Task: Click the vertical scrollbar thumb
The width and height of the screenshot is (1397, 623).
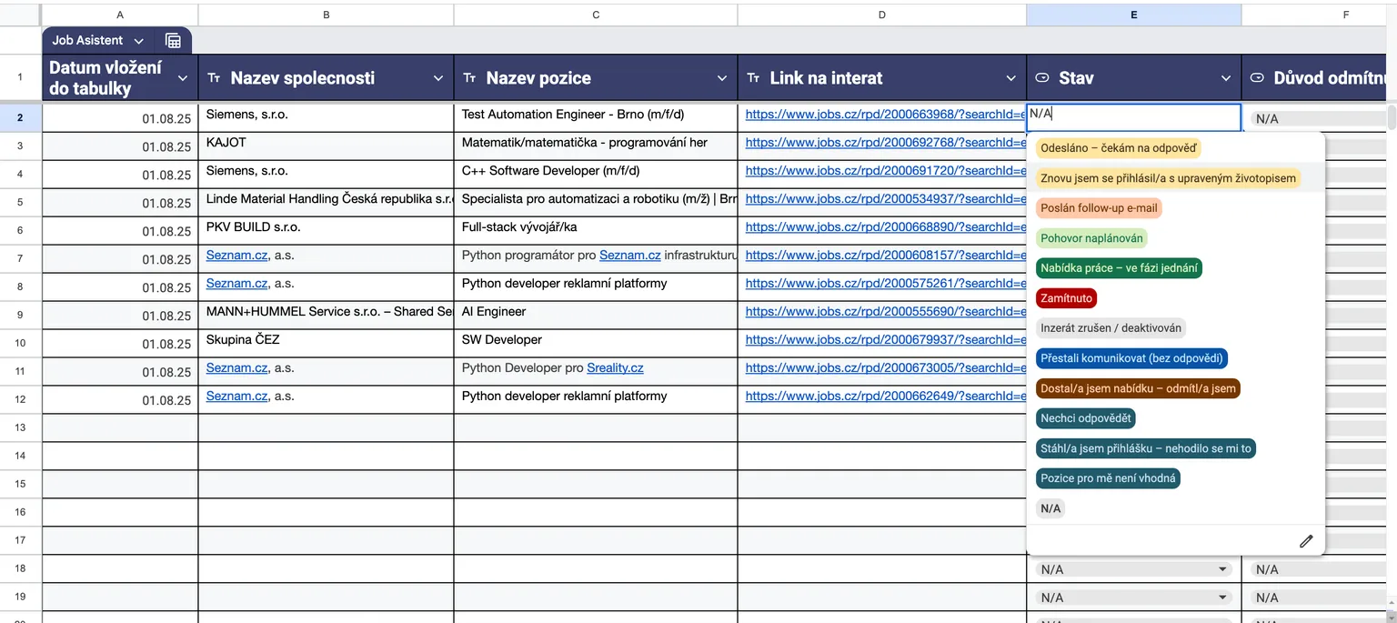Action: [x=1392, y=118]
